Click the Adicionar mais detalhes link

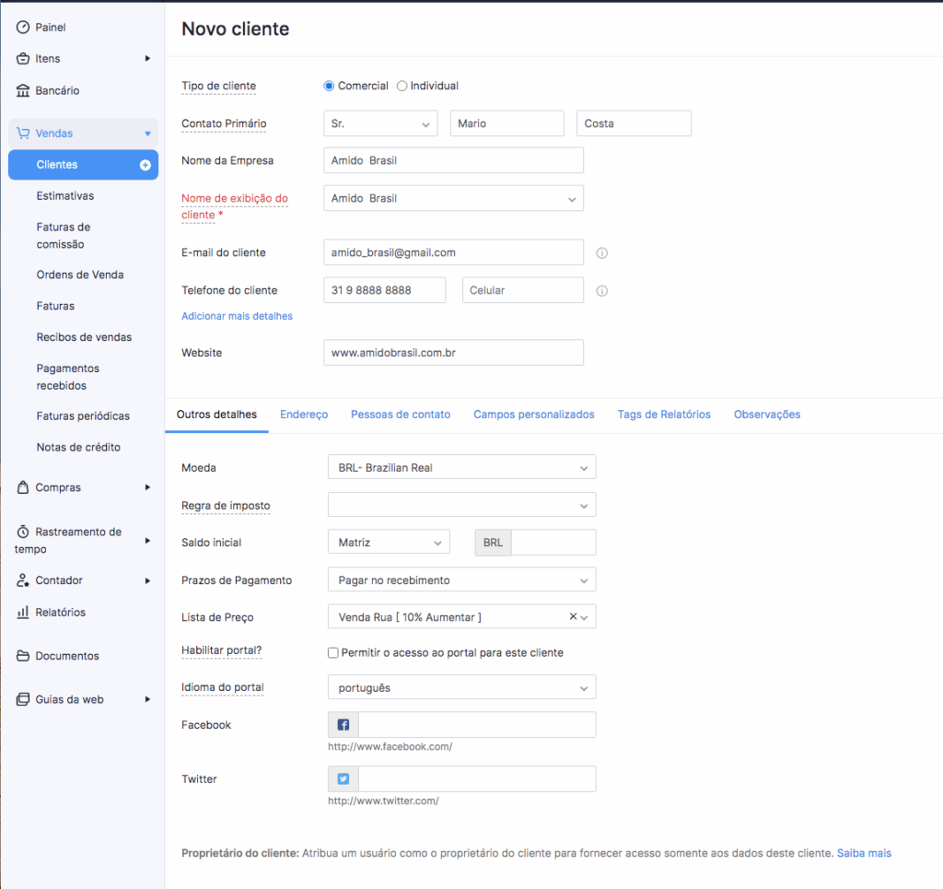click(x=237, y=316)
